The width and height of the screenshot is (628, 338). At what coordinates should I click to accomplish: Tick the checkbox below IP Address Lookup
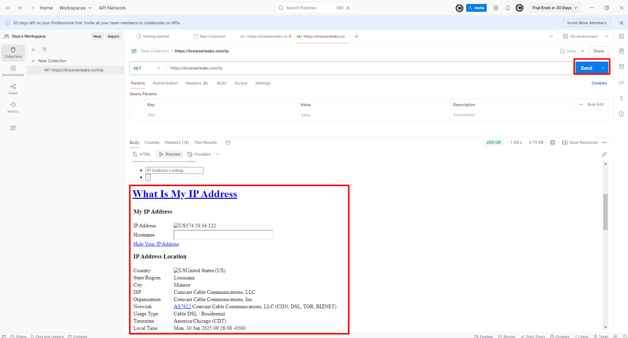[x=148, y=178]
